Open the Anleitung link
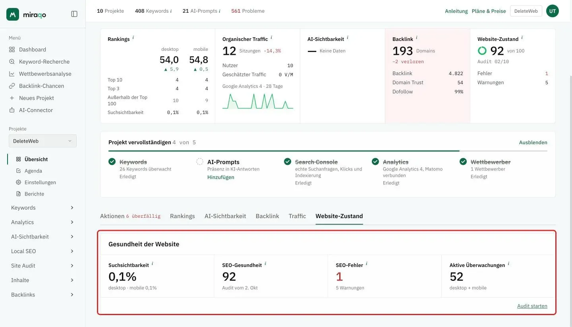Image resolution: width=572 pixels, height=327 pixels. point(456,11)
